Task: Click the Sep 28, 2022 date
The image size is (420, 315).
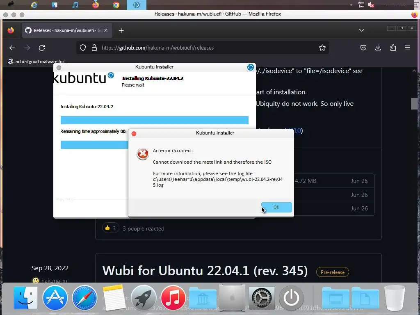Action: 50,268
